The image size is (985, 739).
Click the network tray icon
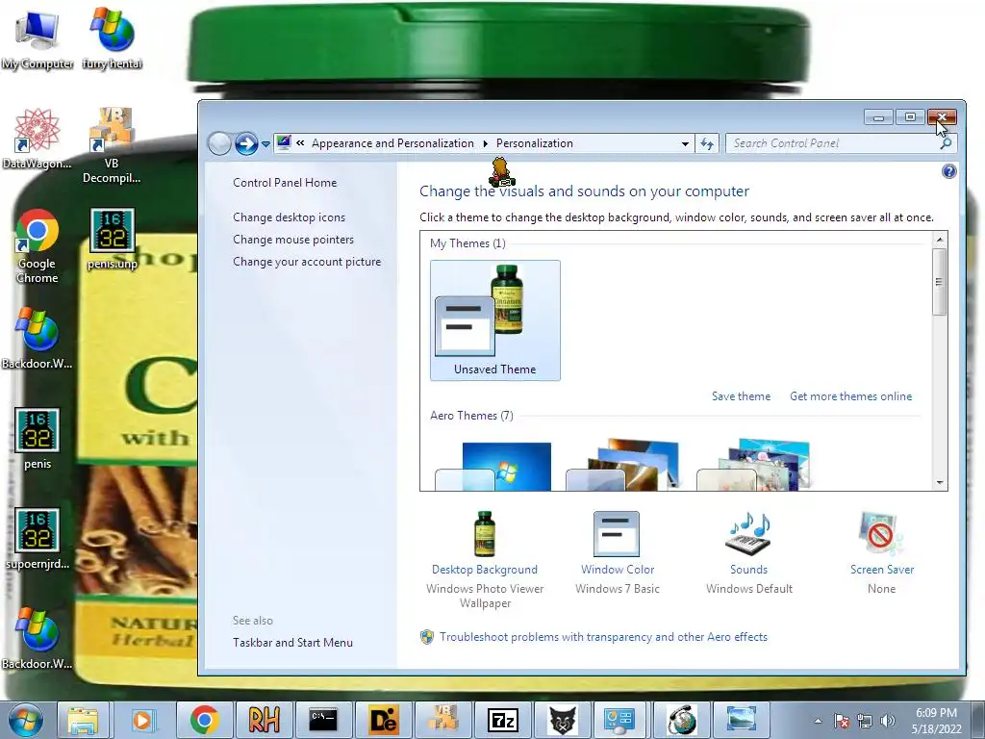click(x=865, y=721)
